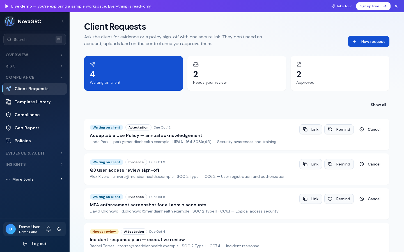
Task: Click Show all requests
Action: pos(378,105)
